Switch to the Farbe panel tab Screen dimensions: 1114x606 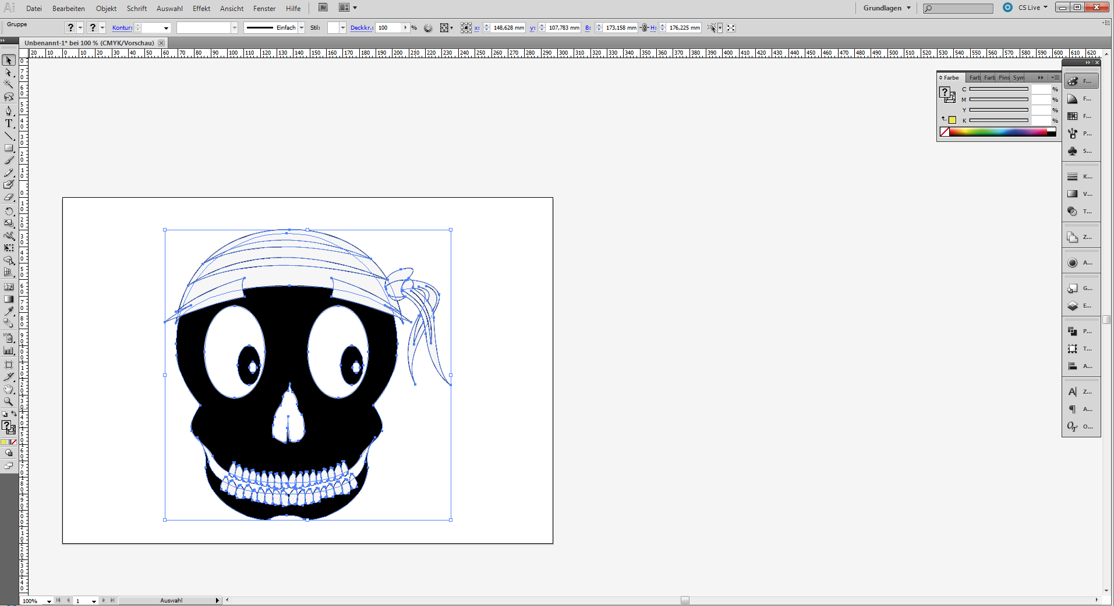click(x=950, y=78)
